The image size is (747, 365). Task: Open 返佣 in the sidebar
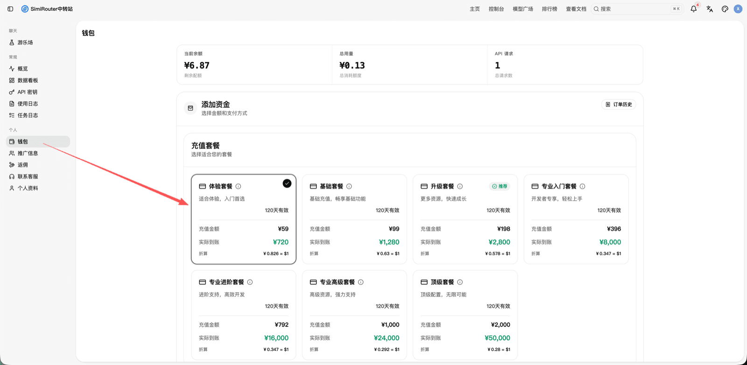pyautogui.click(x=38, y=165)
